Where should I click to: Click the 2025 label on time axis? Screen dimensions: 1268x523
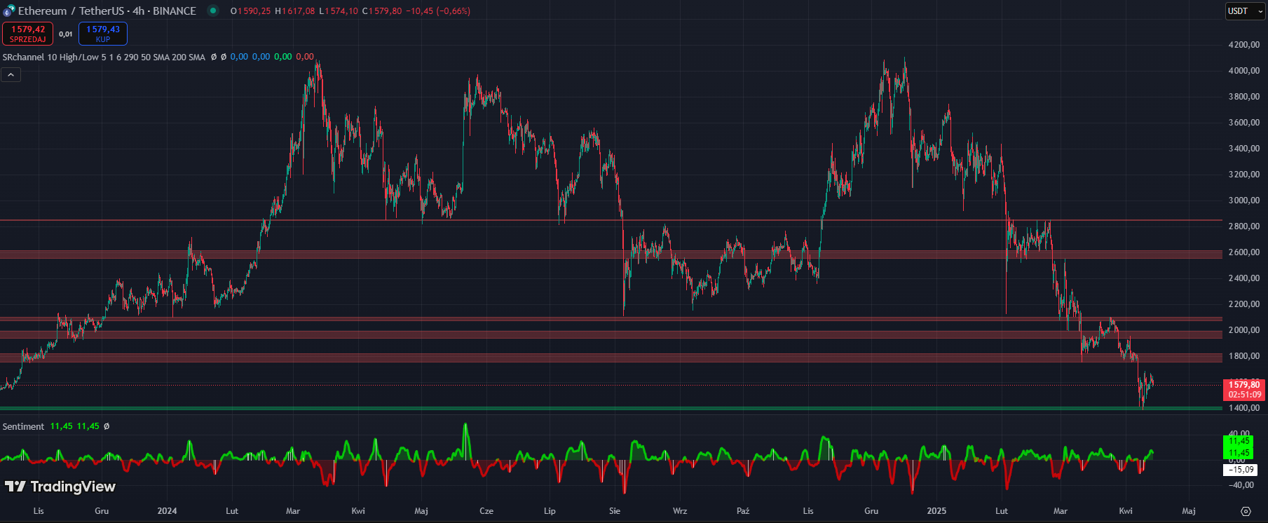coord(936,511)
